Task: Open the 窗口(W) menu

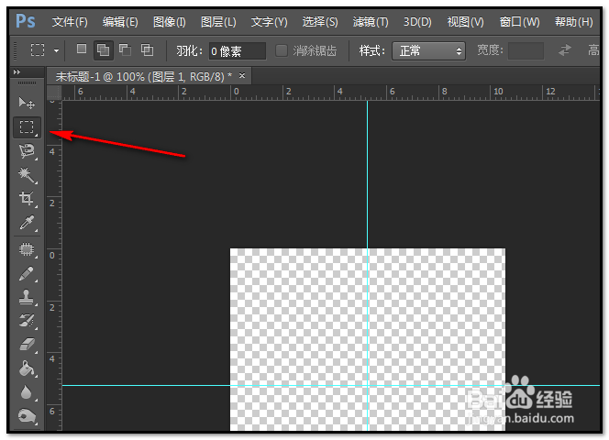Action: [x=519, y=22]
